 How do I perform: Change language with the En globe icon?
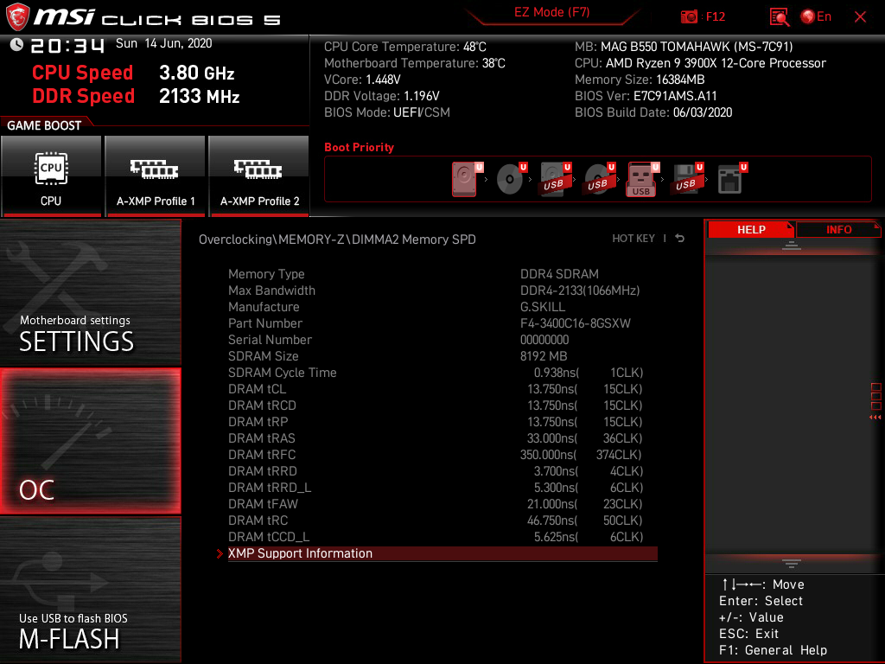coord(816,16)
